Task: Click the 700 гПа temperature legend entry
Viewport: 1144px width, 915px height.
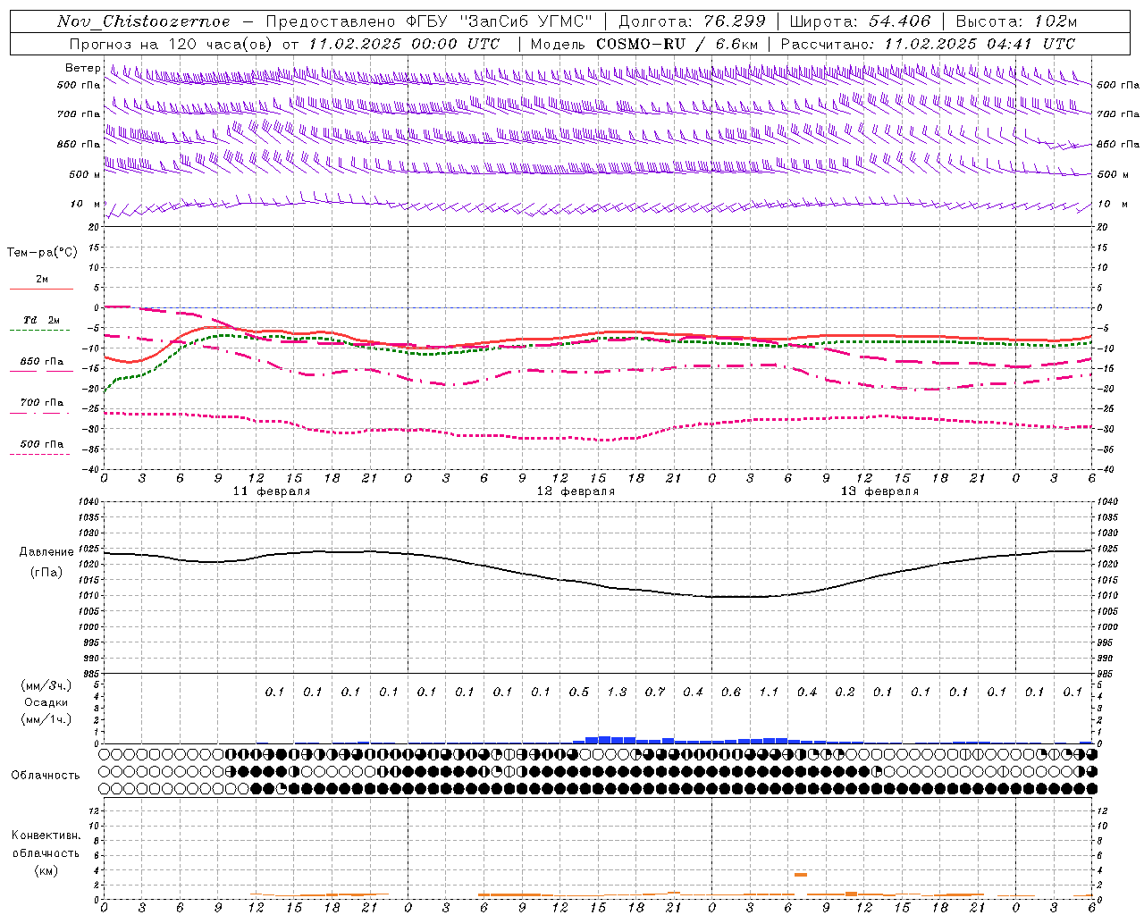Action: (42, 403)
